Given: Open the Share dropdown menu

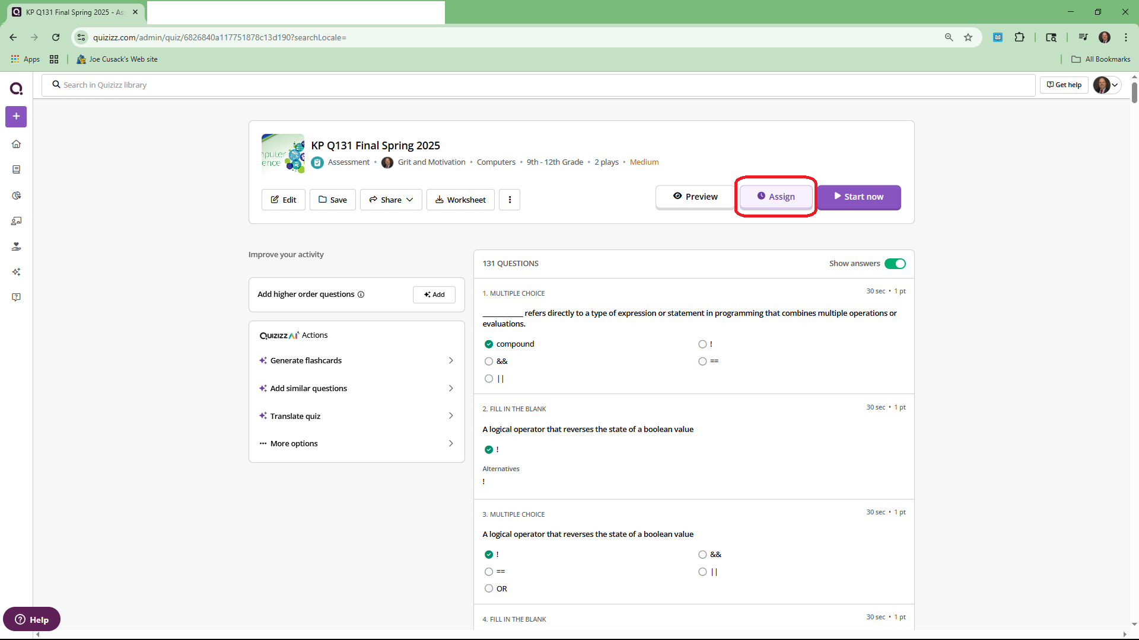Looking at the screenshot, I should [391, 200].
